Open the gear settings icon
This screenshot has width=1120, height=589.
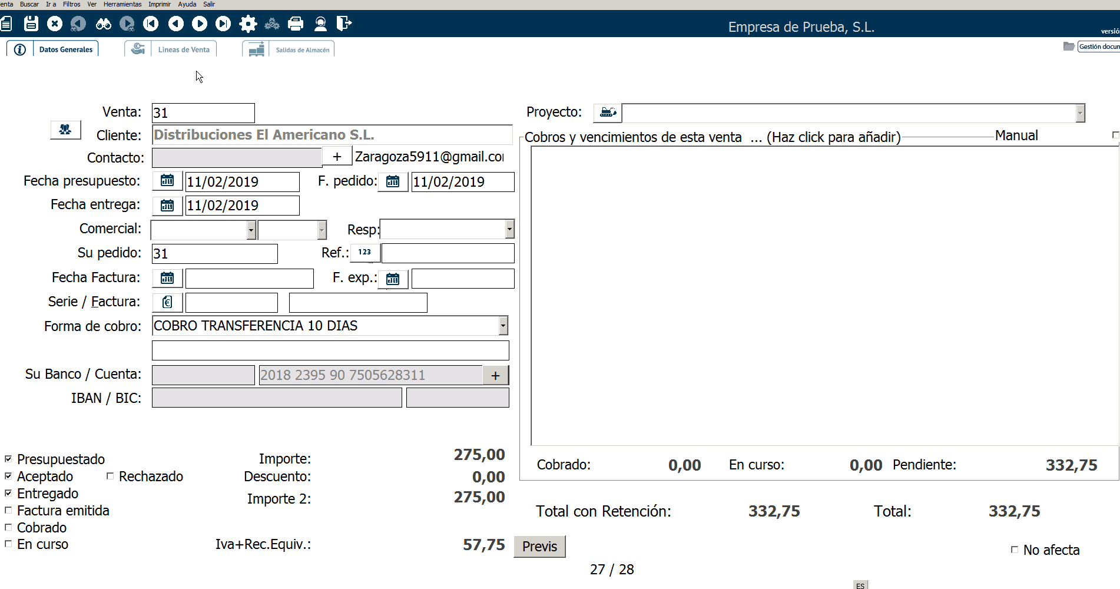pos(248,24)
